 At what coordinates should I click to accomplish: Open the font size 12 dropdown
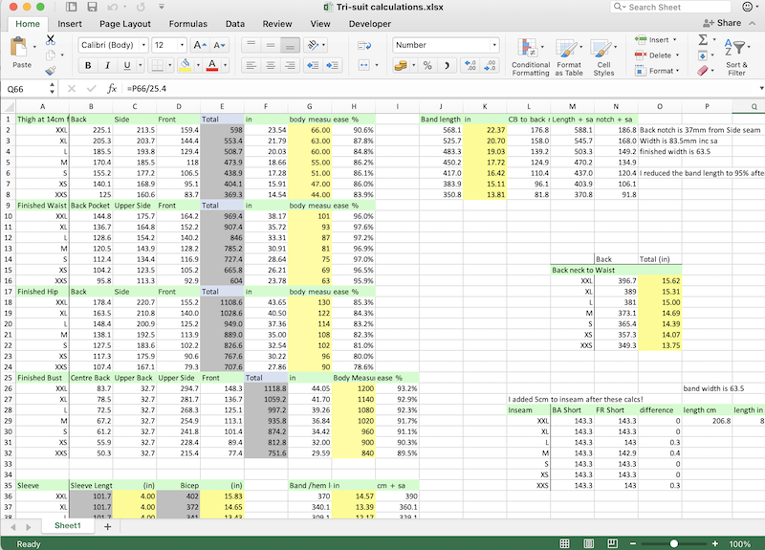coord(182,45)
